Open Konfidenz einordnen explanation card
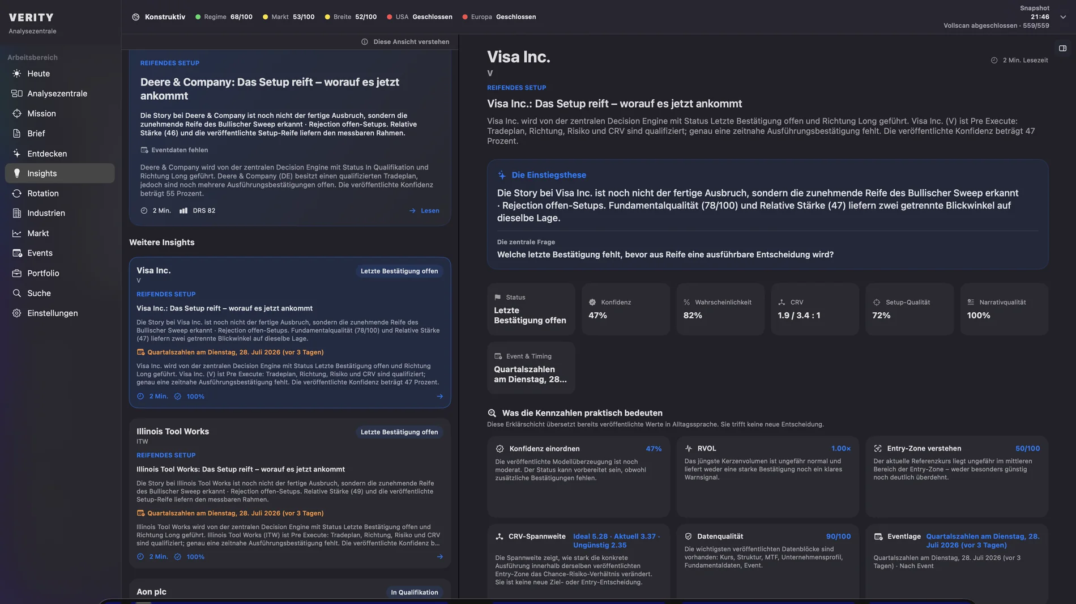Viewport: 1076px width, 604px height. (578, 477)
